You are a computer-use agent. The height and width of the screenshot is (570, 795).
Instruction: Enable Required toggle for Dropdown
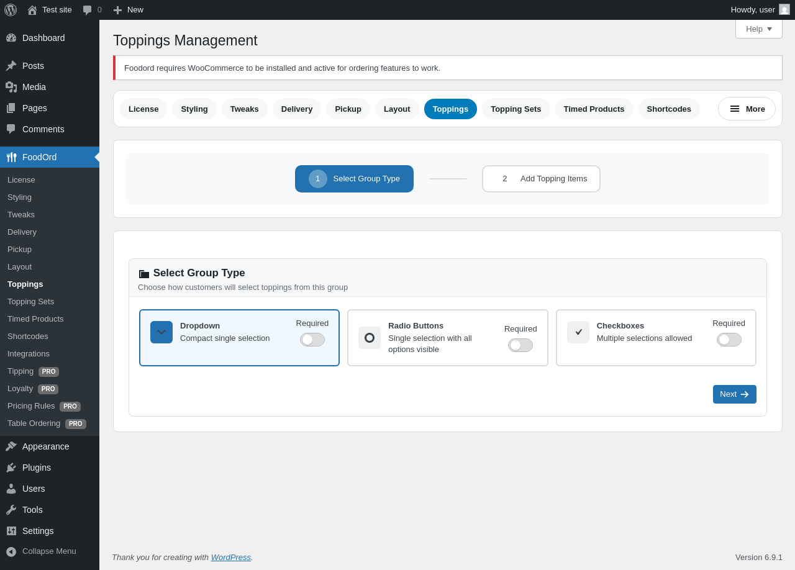[x=312, y=340]
